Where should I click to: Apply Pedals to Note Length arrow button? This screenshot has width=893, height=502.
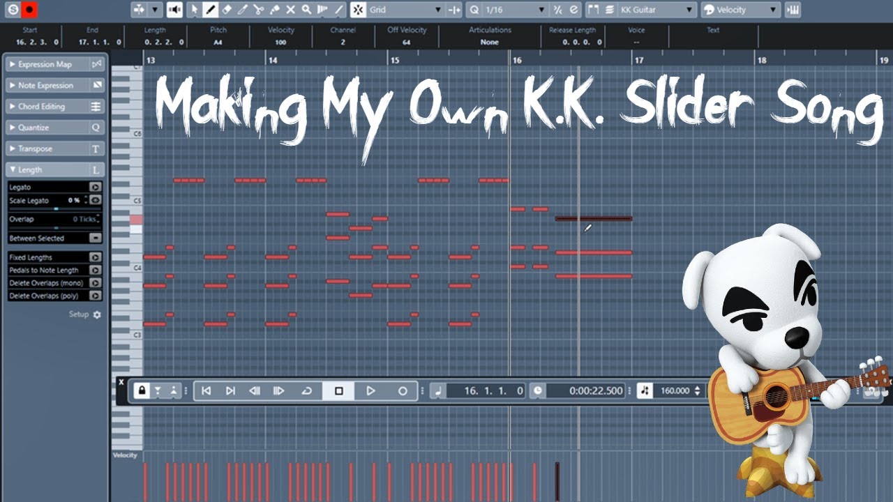click(x=96, y=270)
